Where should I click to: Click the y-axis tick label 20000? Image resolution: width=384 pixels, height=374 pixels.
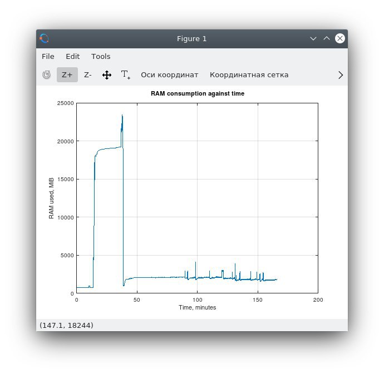coord(65,141)
